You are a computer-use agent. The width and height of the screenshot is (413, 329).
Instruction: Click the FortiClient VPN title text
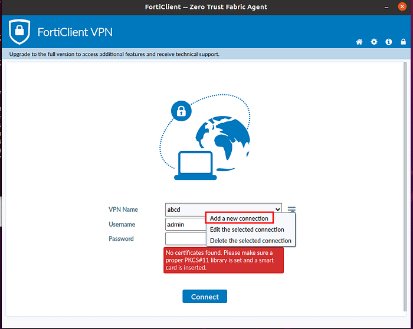[75, 32]
